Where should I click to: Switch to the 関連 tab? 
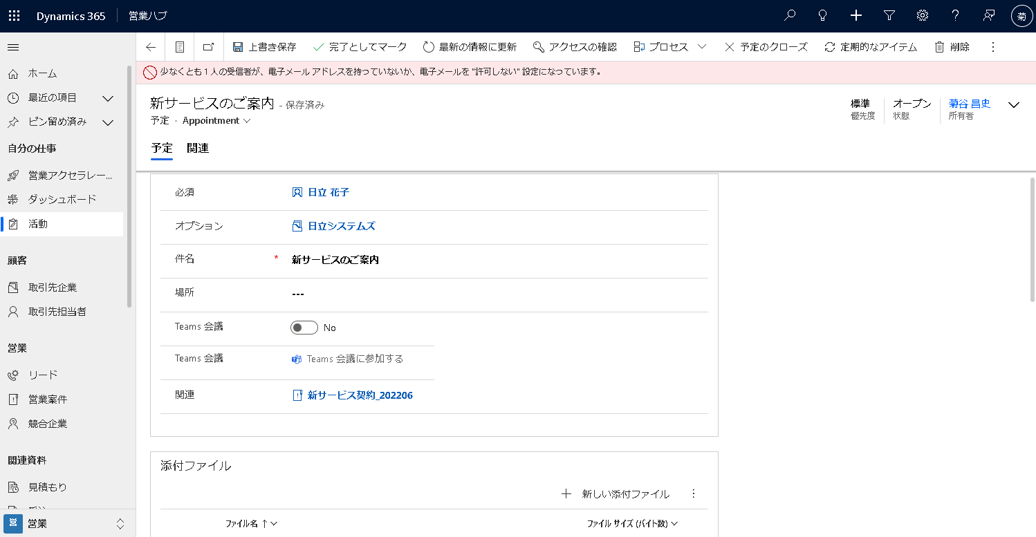pos(198,148)
